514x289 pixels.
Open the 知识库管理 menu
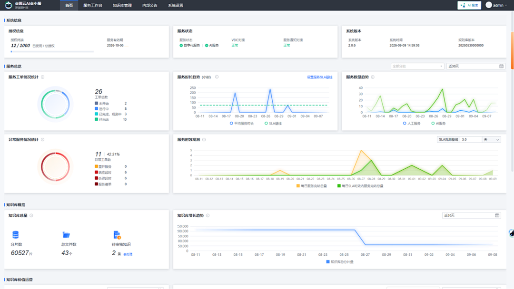(x=122, y=5)
